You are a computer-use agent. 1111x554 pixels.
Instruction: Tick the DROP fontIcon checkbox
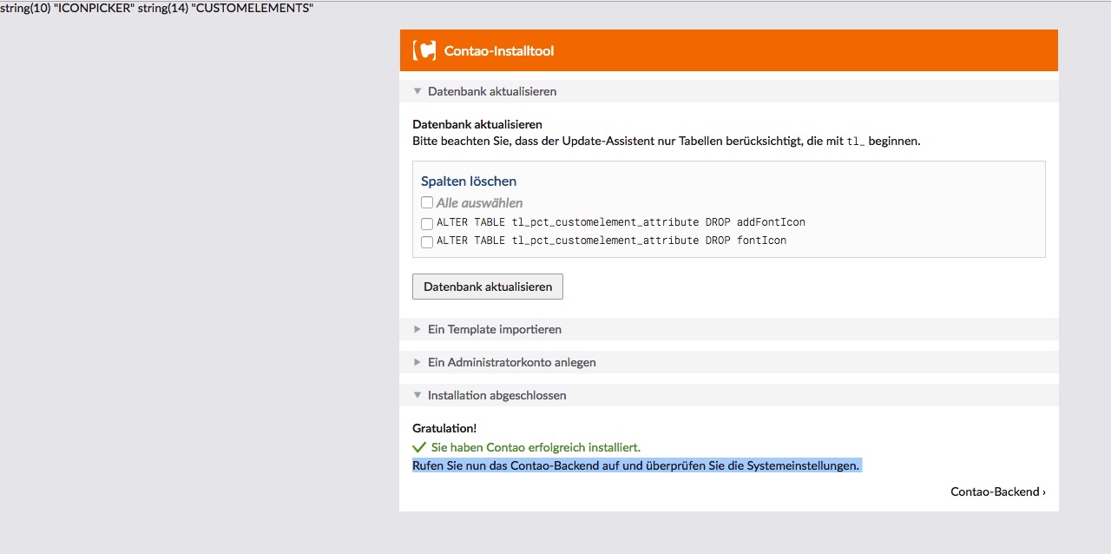(x=427, y=241)
